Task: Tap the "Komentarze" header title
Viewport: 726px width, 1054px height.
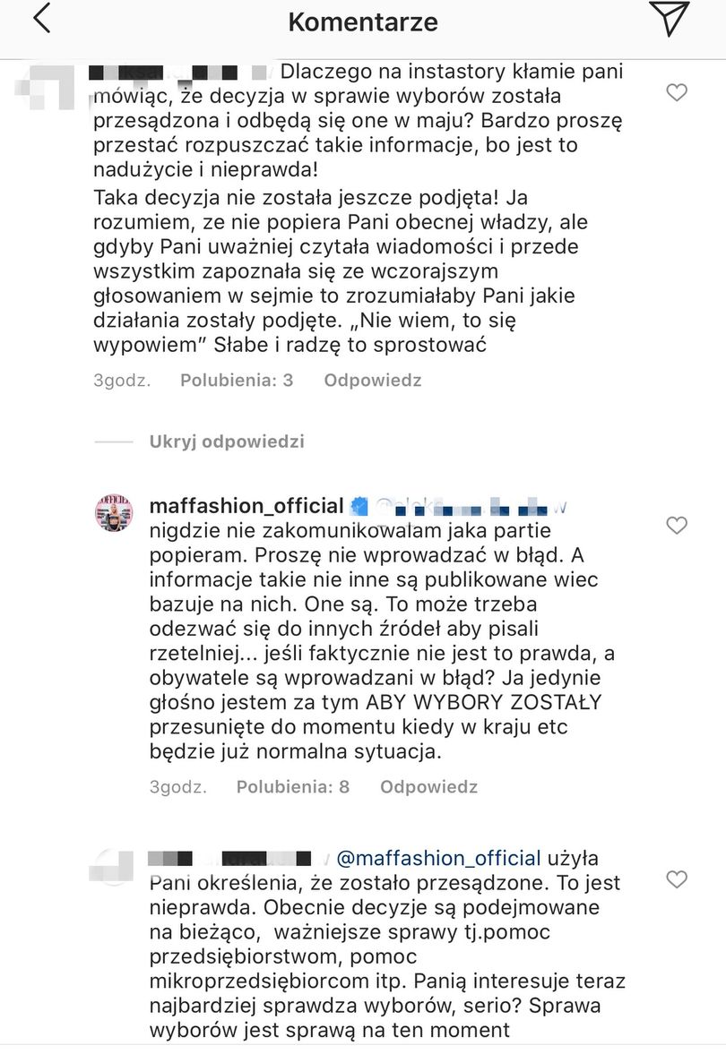Action: [363, 21]
